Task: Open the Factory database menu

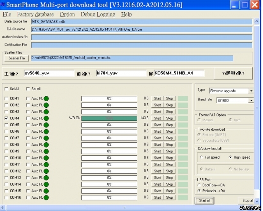Action: [x=35, y=14]
